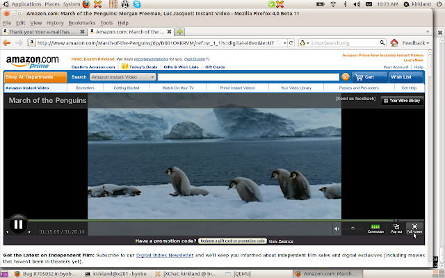The width and height of the screenshot is (445, 278).
Task: Pause the March of the Penguins video
Action: [19, 224]
